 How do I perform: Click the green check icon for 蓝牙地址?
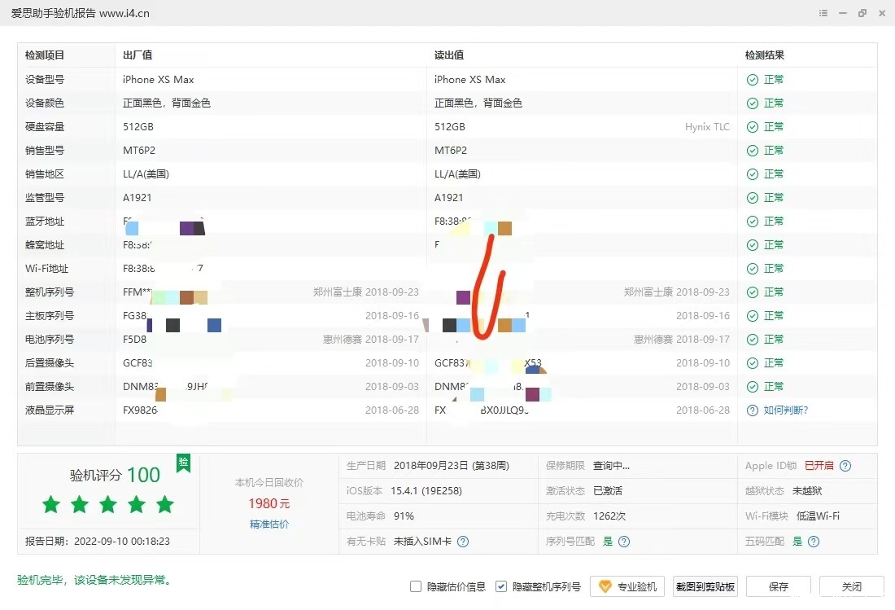pos(753,222)
